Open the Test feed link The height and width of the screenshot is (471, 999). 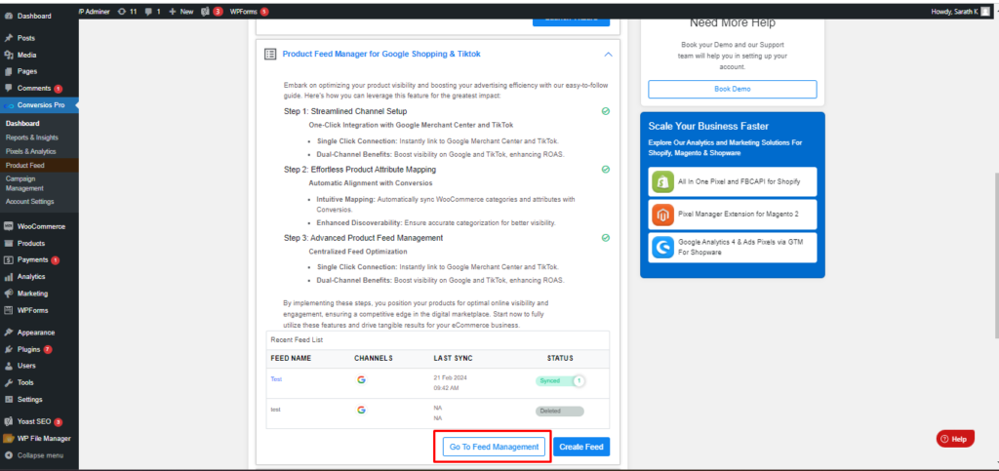(276, 379)
